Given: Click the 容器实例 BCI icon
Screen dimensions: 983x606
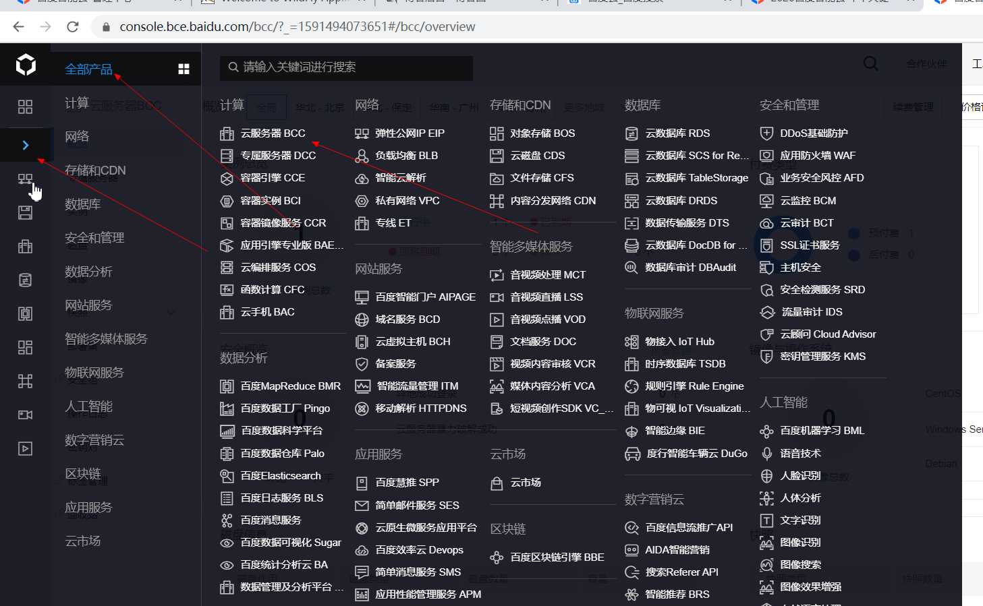Looking at the screenshot, I should pos(227,201).
